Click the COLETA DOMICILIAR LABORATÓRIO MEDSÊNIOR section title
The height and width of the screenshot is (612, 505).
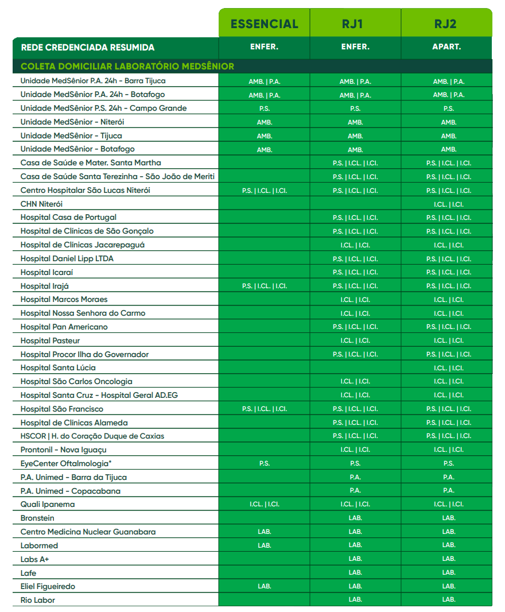127,67
